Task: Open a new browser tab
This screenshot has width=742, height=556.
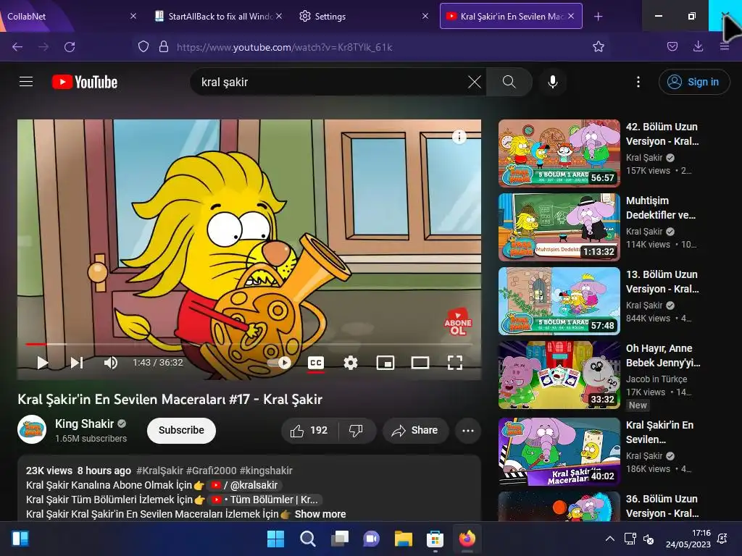Action: click(x=598, y=17)
